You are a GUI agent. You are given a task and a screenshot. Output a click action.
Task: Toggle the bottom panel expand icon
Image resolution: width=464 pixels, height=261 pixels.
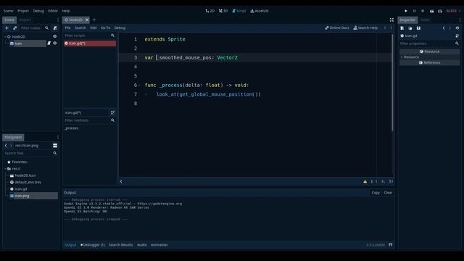click(391, 245)
